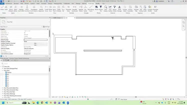187x105 pixels.
Task: Expand Floor Plans (Enlarged Plan) node
Action: [x=2, y=69]
